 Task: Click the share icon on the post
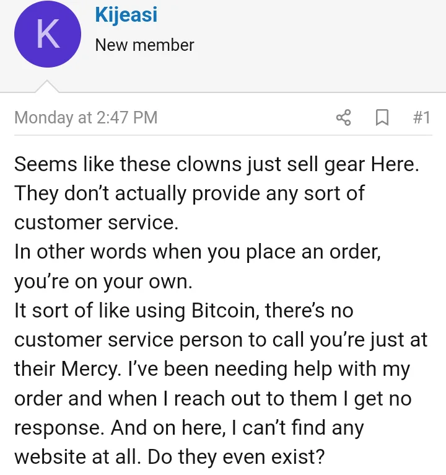(x=343, y=117)
